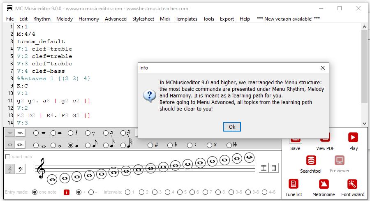Select the quarter note radio button
The image size is (370, 201).
click(x=71, y=146)
